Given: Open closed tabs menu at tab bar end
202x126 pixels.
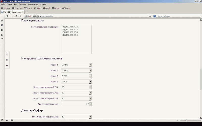Looking at the screenshot, I should click(x=200, y=12).
